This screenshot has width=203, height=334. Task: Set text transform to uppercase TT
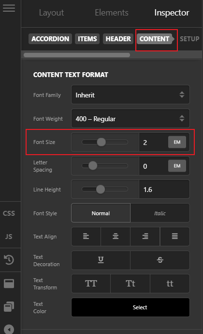point(91,283)
